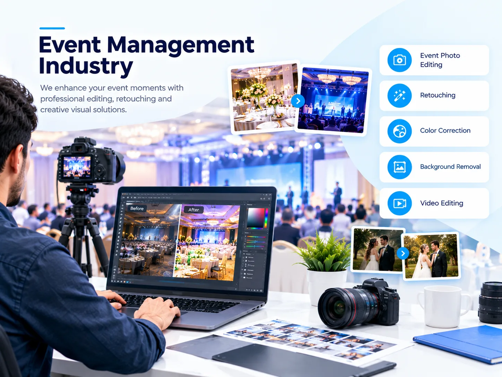502x377 pixels.
Task: Click the video player icon for Video Editing
Action: [x=399, y=203]
